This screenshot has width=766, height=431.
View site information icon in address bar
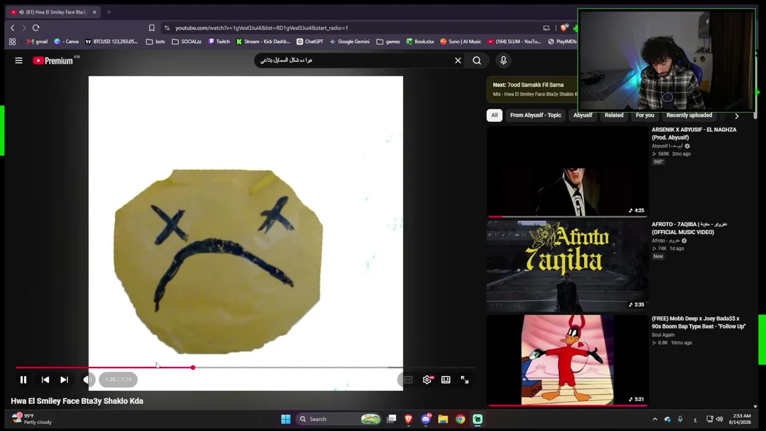167,28
